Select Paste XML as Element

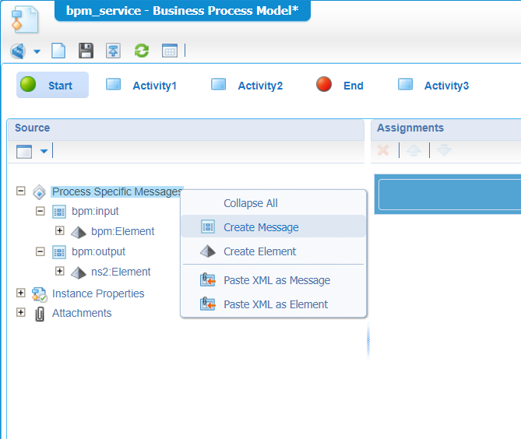tap(275, 304)
